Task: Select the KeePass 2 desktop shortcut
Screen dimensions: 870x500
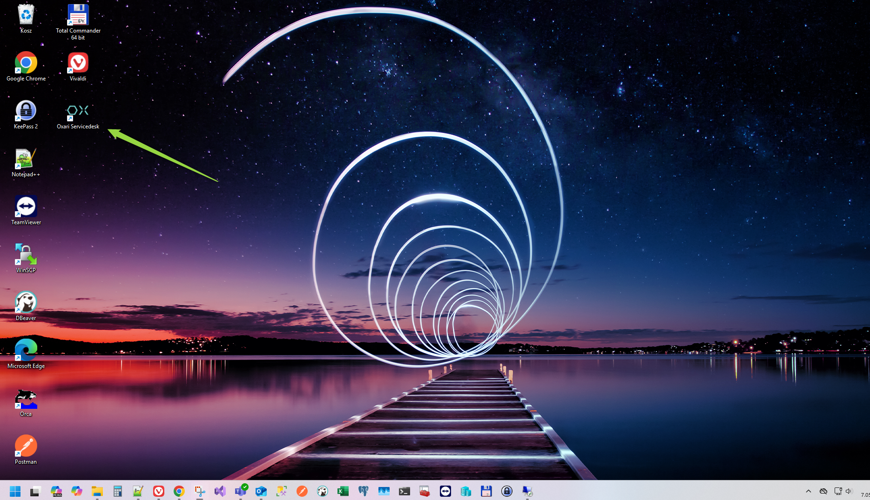Action: click(26, 114)
